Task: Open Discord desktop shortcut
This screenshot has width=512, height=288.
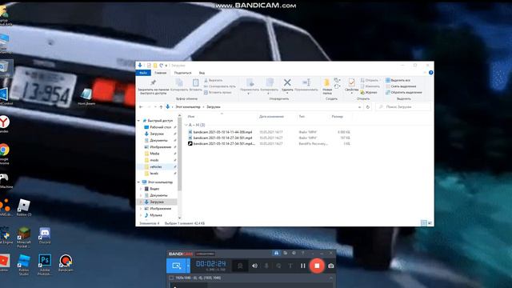Action: tap(45, 236)
